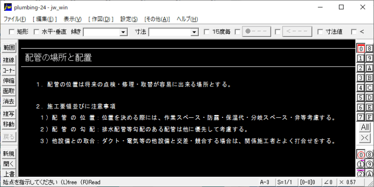Open the 設定(S) menu
The width and height of the screenshot is (374, 187).
129,19
